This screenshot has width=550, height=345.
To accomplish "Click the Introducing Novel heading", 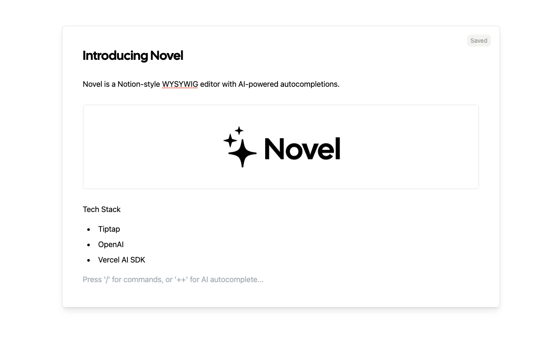I will coord(133,56).
